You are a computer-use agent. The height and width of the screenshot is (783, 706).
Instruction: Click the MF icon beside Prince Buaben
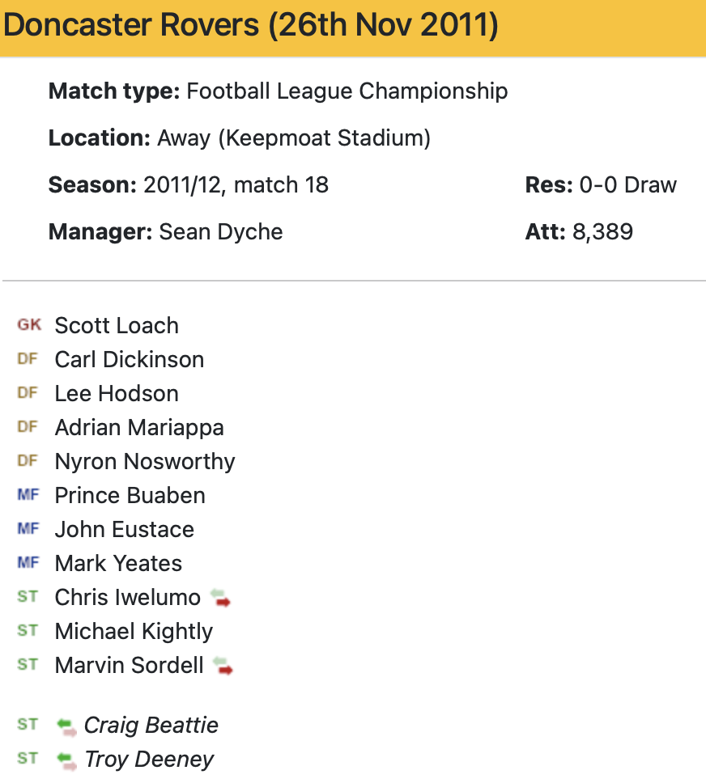(28, 495)
